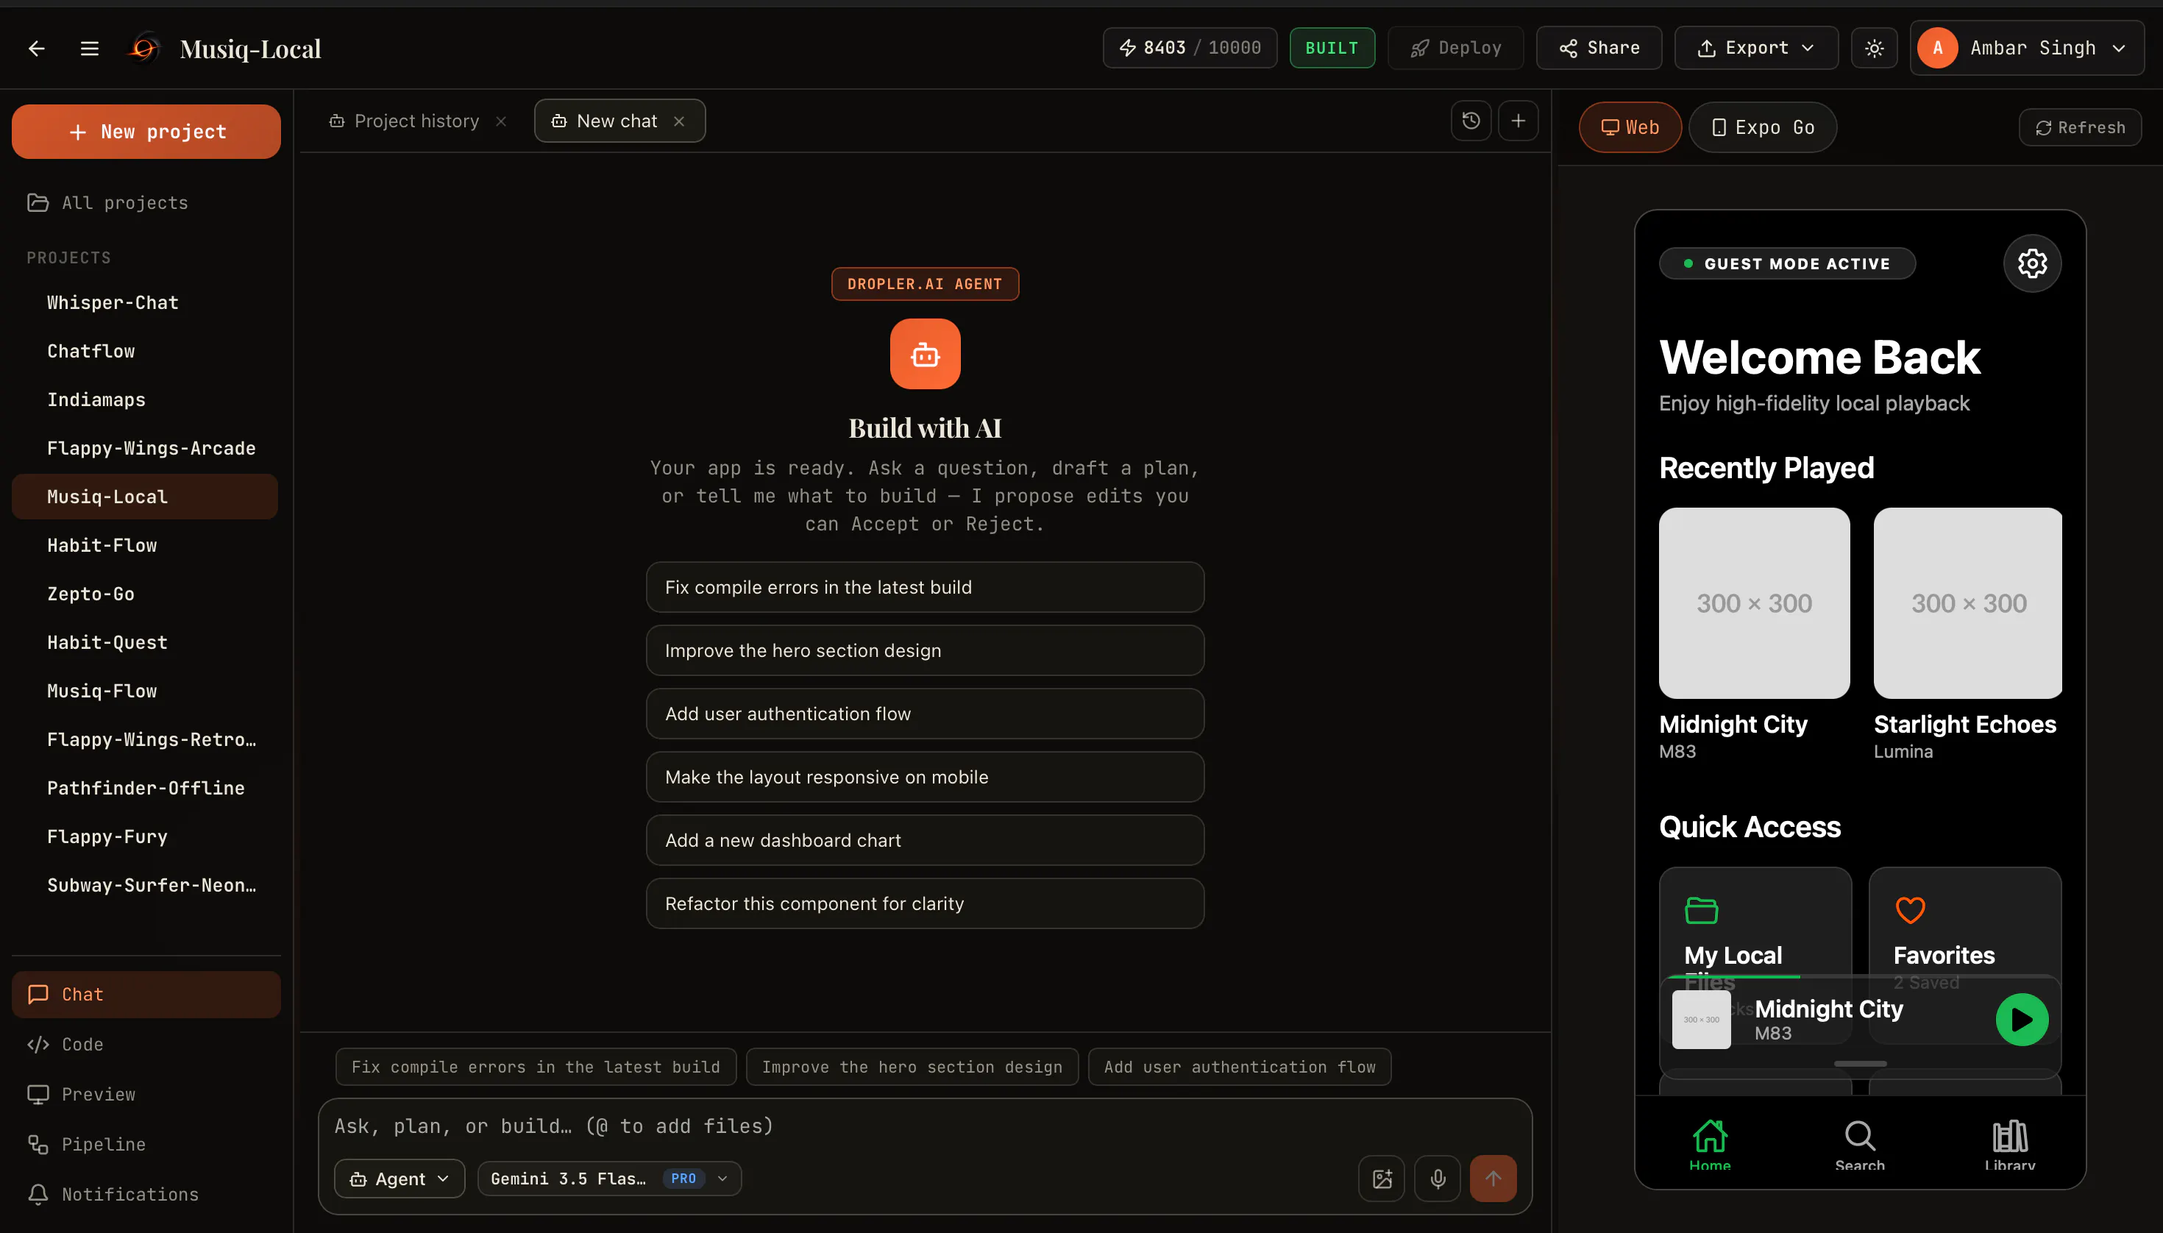Image resolution: width=2163 pixels, height=1233 pixels.
Task: Open Pathfinder-Offline project
Action: pyautogui.click(x=145, y=788)
